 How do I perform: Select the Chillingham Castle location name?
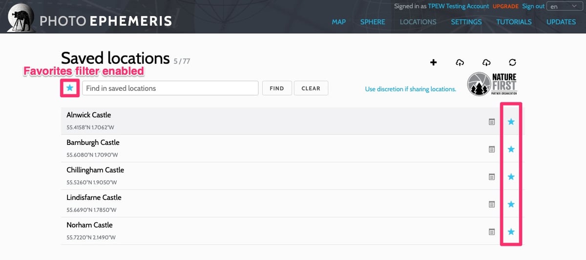95,170
